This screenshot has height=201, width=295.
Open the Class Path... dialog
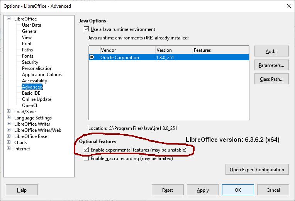point(271,79)
